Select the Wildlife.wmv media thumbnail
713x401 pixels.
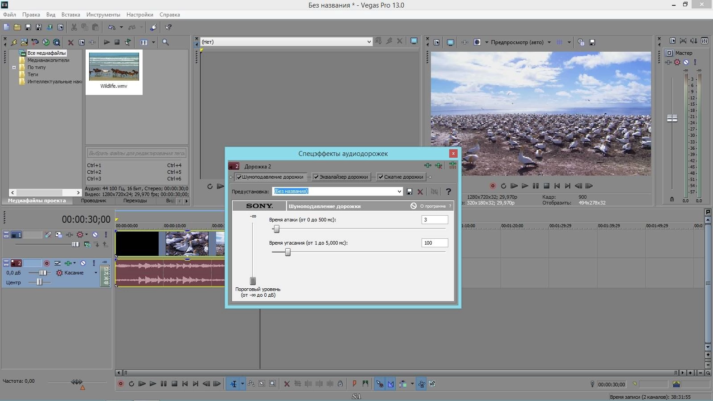[x=114, y=67]
